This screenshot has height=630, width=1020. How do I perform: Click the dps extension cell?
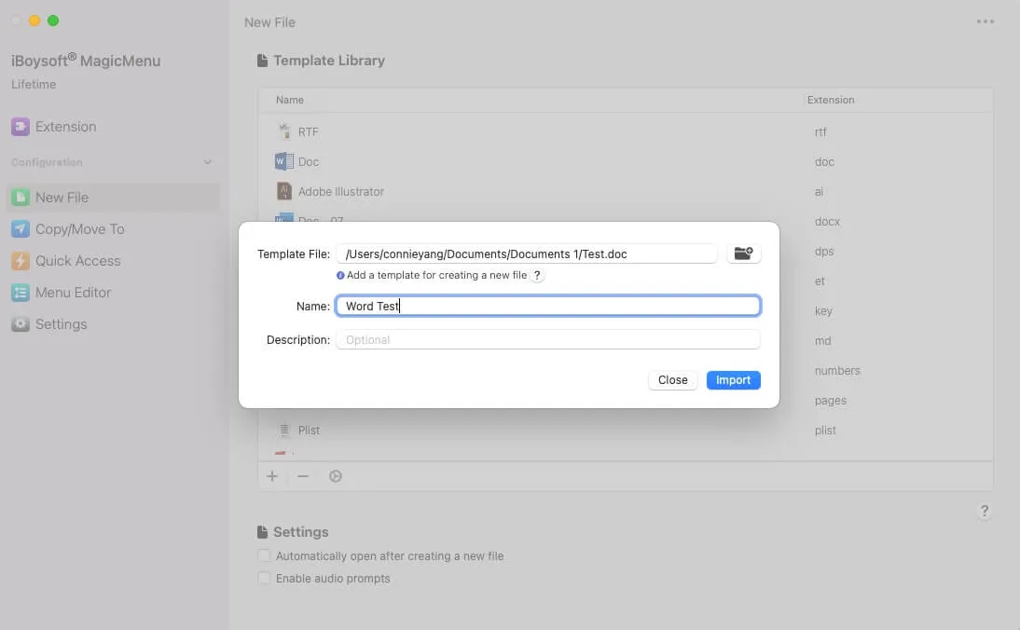point(824,252)
